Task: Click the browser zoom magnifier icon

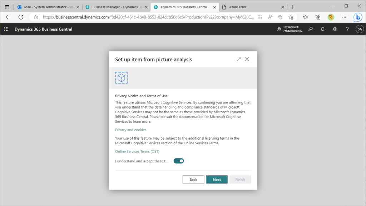Action: pyautogui.click(x=280, y=17)
